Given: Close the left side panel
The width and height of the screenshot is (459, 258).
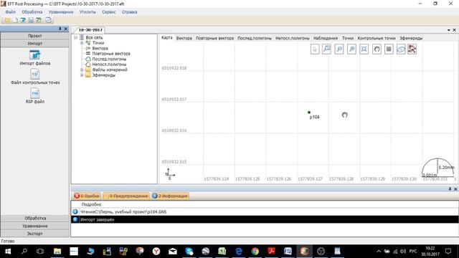Looking at the screenshot, I should (x=65, y=29).
